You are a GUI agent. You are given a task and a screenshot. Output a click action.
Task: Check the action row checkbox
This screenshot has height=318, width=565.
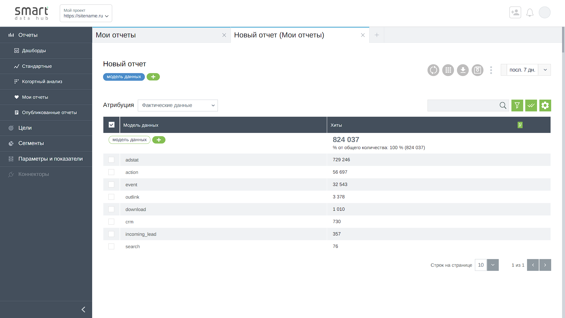[111, 172]
